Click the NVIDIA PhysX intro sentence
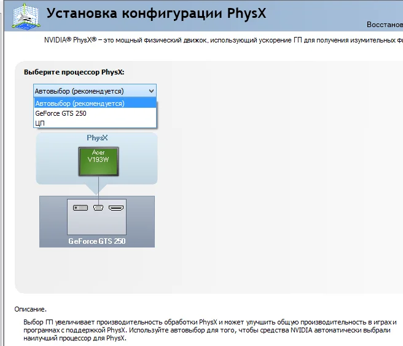 coord(224,40)
